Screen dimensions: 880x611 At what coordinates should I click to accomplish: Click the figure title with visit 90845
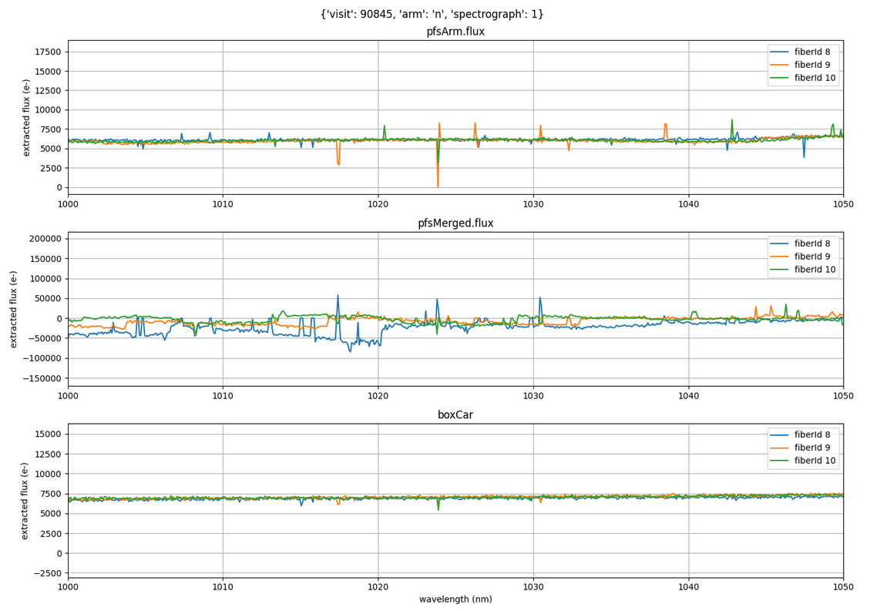tap(432, 14)
